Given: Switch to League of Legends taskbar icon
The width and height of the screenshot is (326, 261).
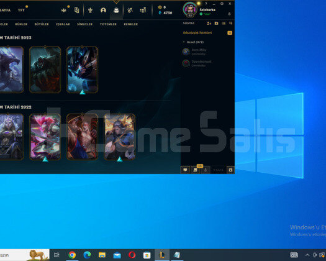Looking at the screenshot, I should point(162,255).
